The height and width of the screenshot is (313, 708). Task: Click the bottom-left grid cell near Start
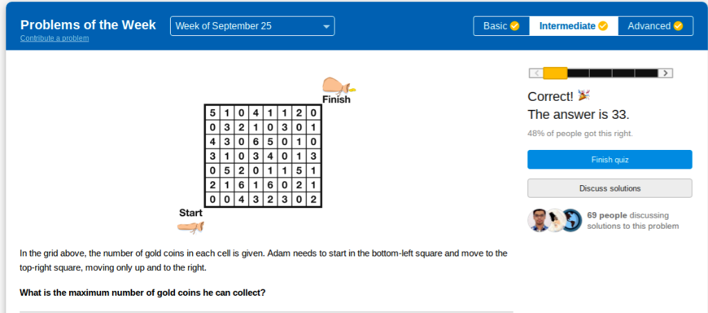coord(212,199)
